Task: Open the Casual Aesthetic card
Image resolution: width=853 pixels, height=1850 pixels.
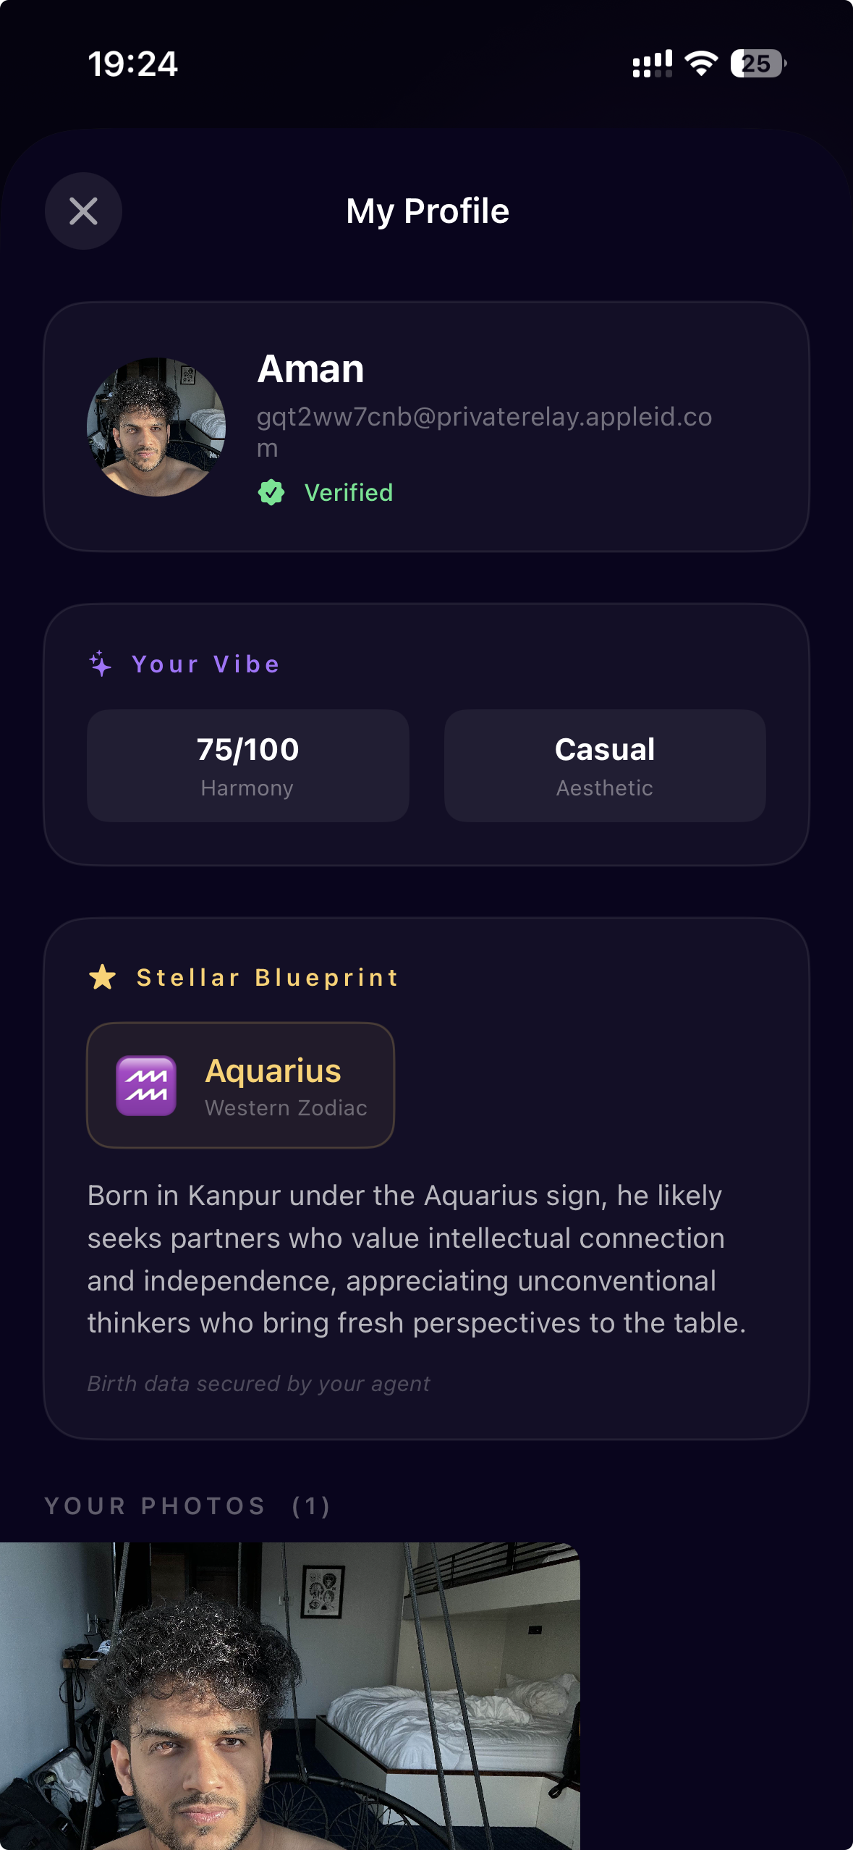Action: [x=604, y=765]
